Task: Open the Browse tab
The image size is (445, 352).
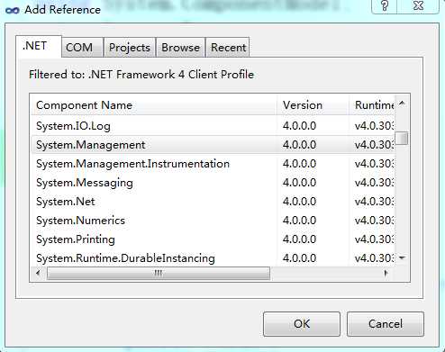Action: click(180, 48)
